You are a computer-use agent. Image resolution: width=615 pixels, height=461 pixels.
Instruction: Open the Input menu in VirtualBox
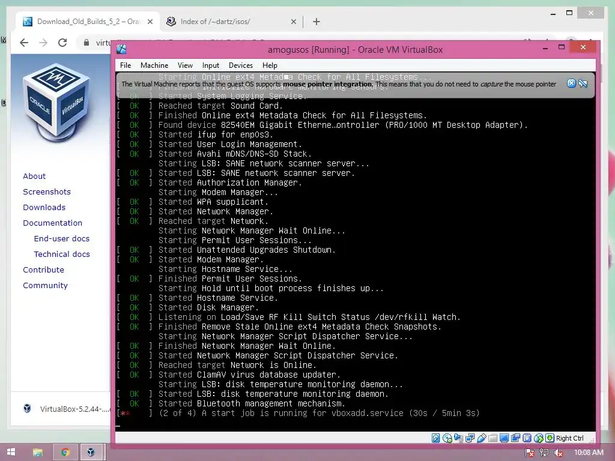[211, 65]
